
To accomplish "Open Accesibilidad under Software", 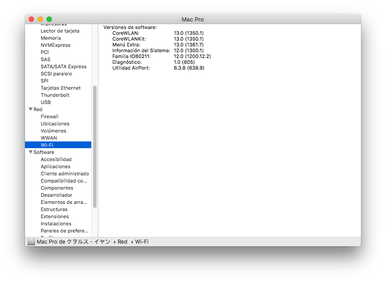I will [56, 159].
